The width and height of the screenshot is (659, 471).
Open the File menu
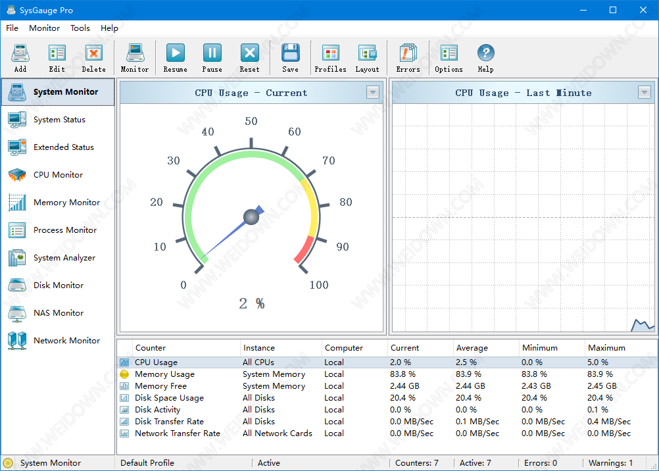point(12,28)
